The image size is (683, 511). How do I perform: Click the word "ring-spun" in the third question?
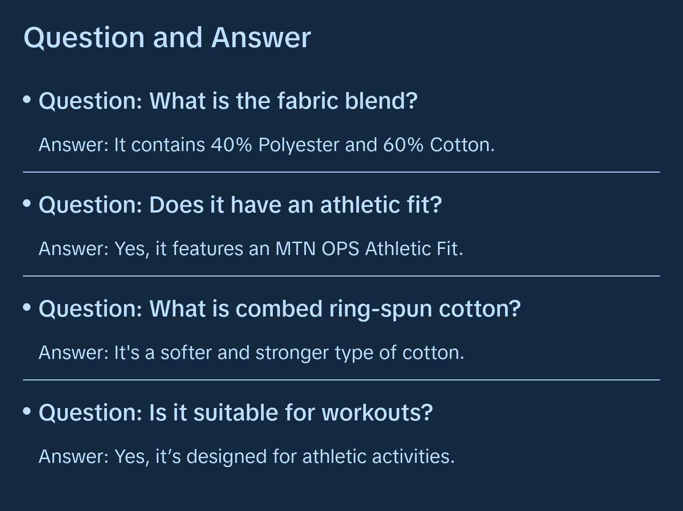click(381, 309)
